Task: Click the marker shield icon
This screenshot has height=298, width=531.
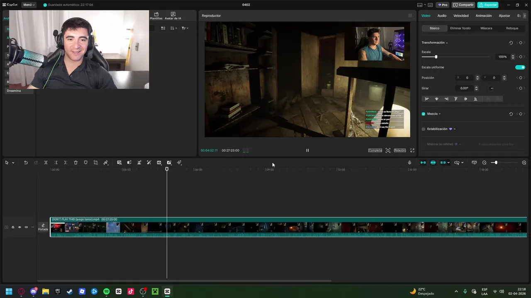Action: click(85, 163)
